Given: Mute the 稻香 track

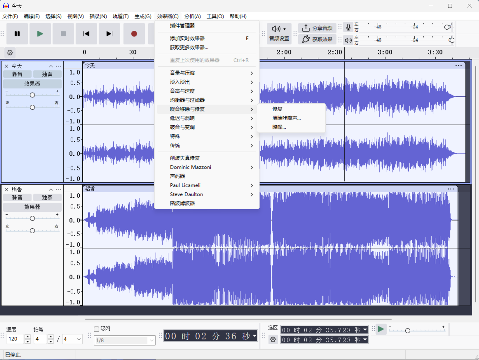Looking at the screenshot, I should pos(17,197).
